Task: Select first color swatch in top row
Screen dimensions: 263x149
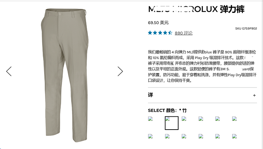Action: 151,119
